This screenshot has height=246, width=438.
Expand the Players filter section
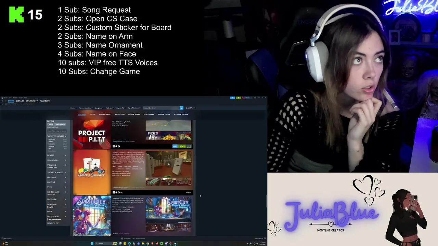pyautogui.click(x=57, y=182)
